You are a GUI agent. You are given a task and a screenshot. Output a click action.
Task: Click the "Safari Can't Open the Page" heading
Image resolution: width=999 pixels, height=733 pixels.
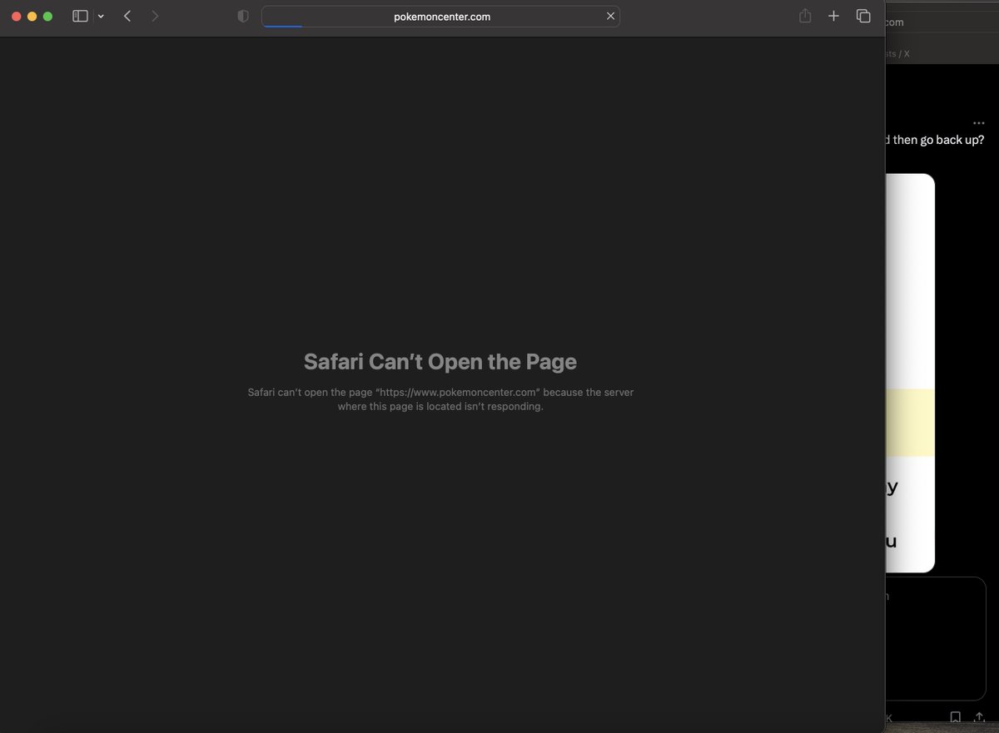[440, 362]
